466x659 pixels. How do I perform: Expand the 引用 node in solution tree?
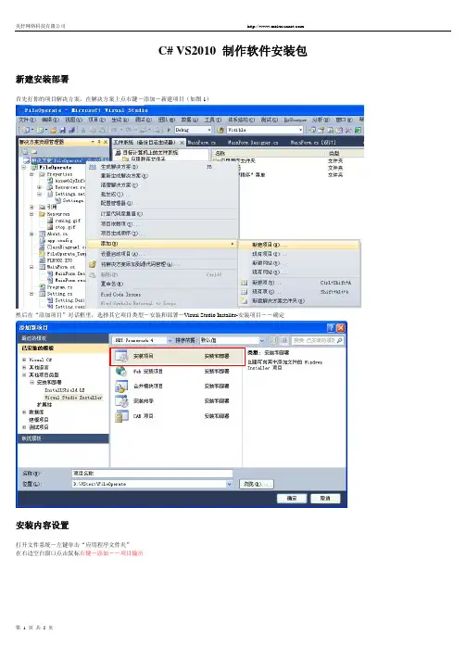[31, 207]
